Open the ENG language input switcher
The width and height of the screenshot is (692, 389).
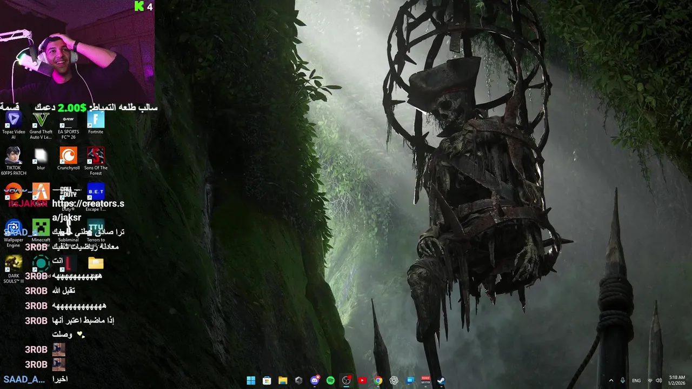[x=636, y=380]
